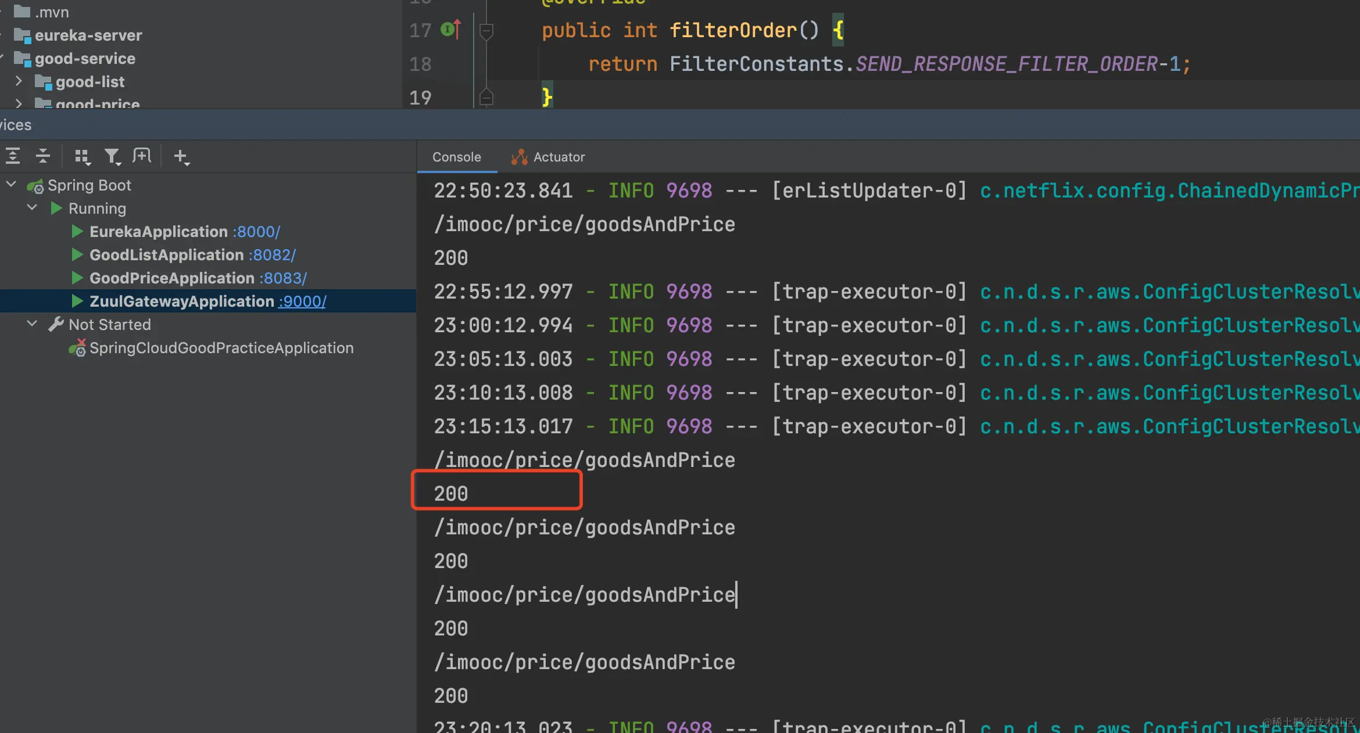Open the Group By icon menu
The image size is (1360, 733).
coord(82,156)
